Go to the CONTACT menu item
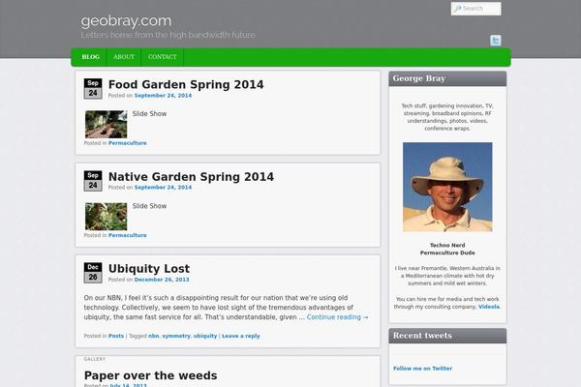581x387 pixels. coord(163,57)
